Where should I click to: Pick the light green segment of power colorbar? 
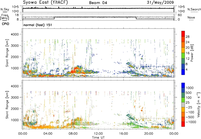(x=183, y=55)
